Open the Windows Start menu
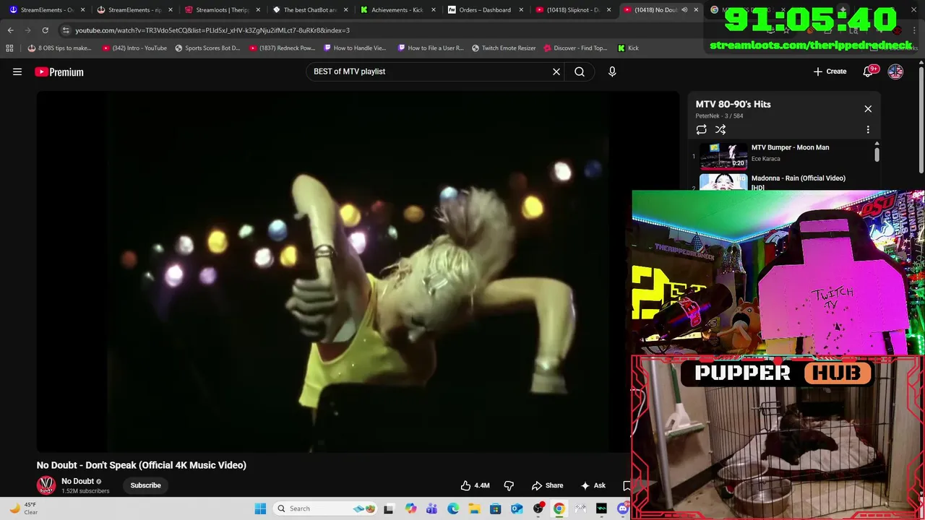925x520 pixels. click(x=260, y=508)
